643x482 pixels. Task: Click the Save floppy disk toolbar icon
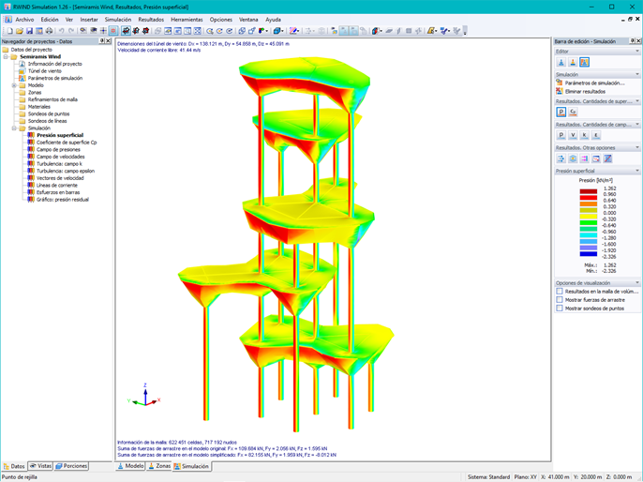coord(29,31)
